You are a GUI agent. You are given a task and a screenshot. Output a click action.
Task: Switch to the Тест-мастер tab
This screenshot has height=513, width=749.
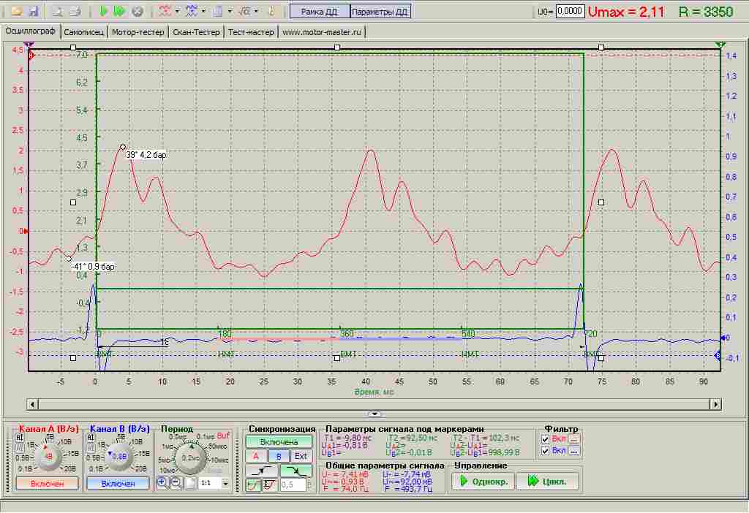coord(251,32)
